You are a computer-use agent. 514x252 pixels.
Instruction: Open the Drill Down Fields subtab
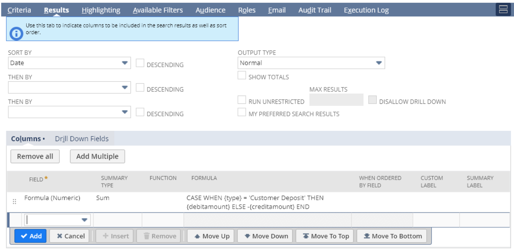tap(81, 138)
